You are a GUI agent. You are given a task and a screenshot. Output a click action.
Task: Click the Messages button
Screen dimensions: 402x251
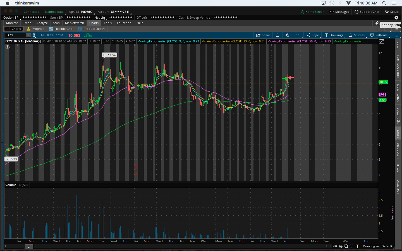click(x=339, y=12)
